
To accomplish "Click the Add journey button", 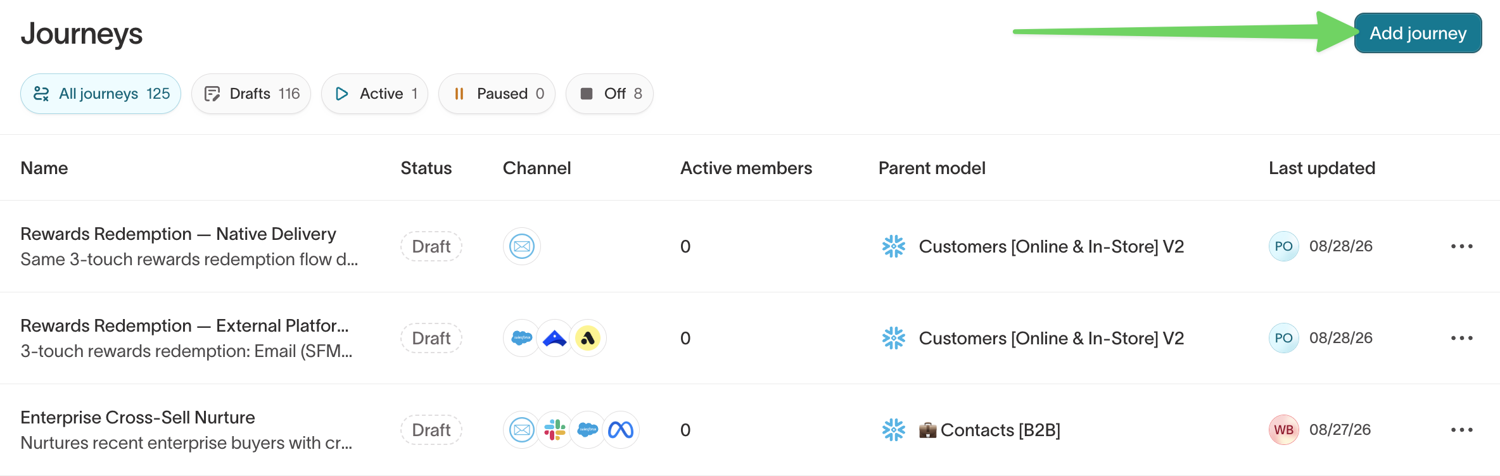I will [1418, 33].
